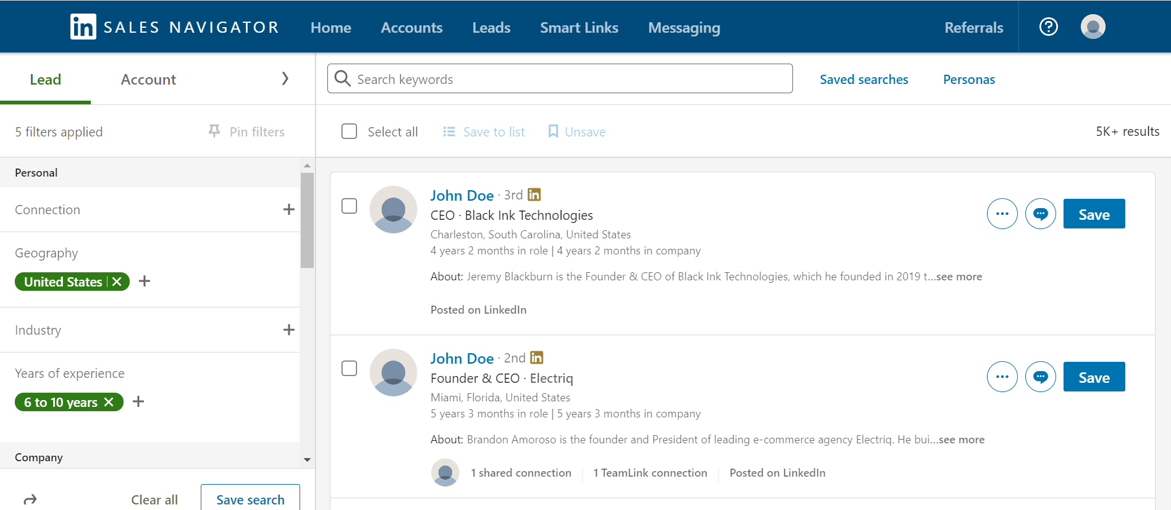The image size is (1171, 510).
Task: Open John Doe 3rd connection profile name
Action: pos(462,195)
